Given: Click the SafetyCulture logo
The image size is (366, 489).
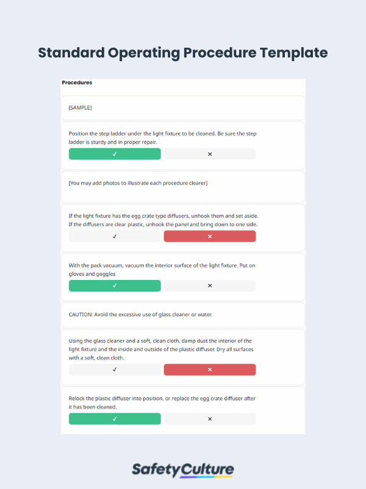Looking at the screenshot, I should coord(183,468).
